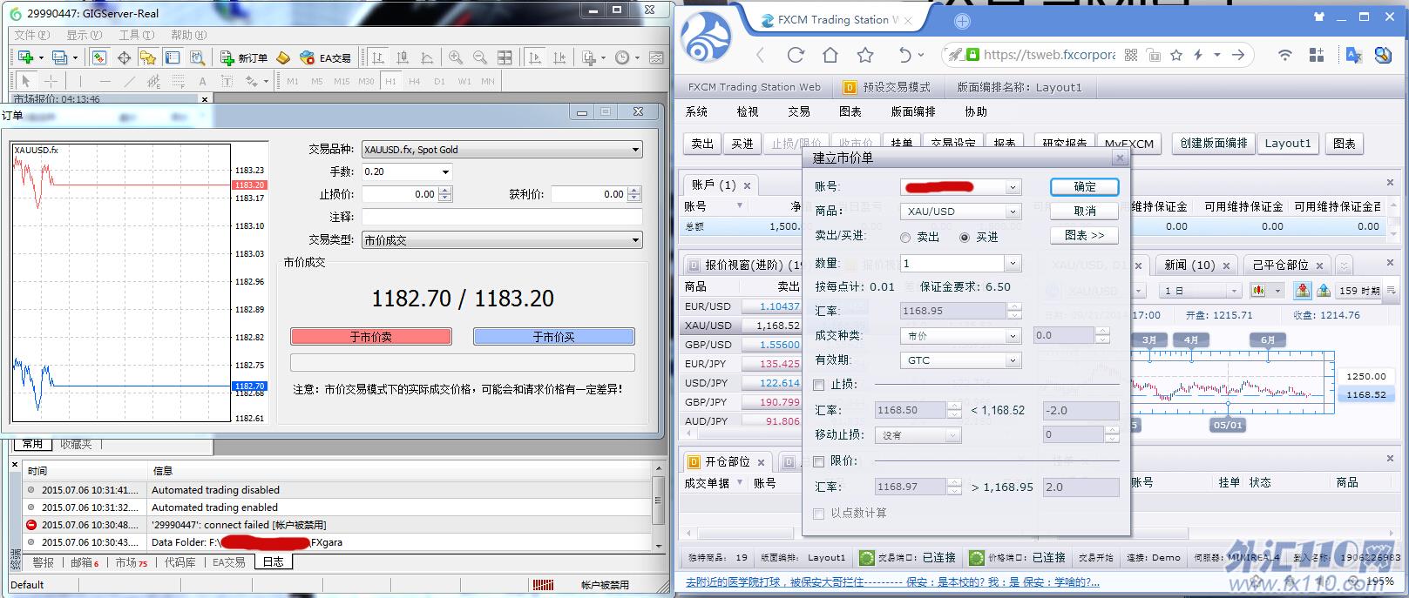The width and height of the screenshot is (1409, 598).
Task: Enable the 止损 stop checkbox
Action: [x=818, y=385]
